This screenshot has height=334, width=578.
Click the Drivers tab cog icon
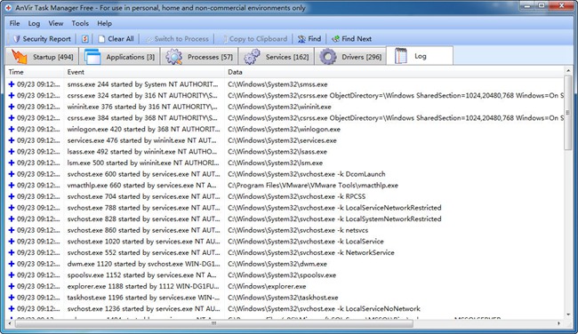tap(328, 57)
